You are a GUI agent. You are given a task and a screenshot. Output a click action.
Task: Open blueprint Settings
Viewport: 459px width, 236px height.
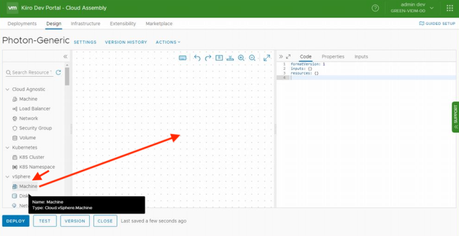(x=85, y=42)
